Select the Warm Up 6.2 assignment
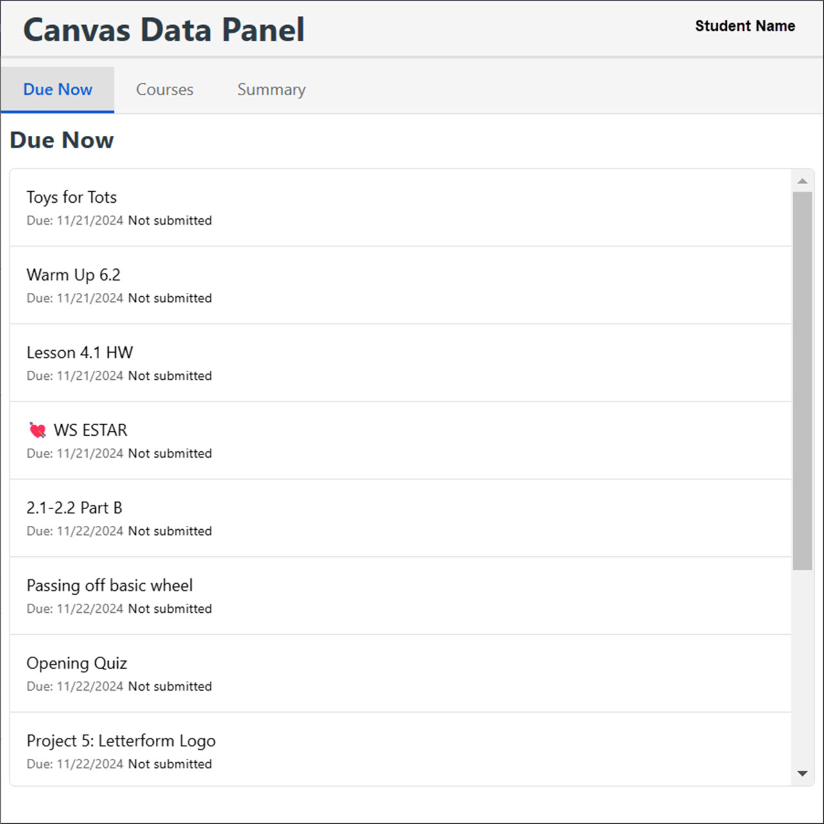The height and width of the screenshot is (824, 824). (400, 285)
